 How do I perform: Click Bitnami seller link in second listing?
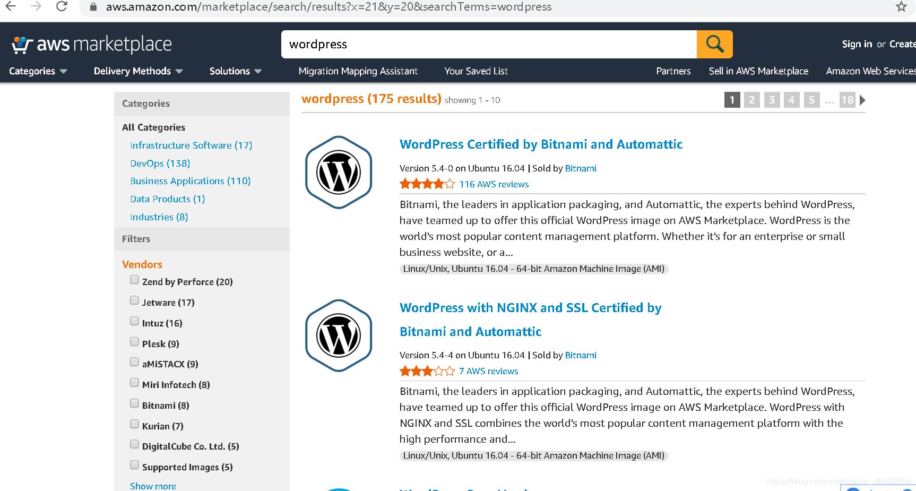[581, 355]
